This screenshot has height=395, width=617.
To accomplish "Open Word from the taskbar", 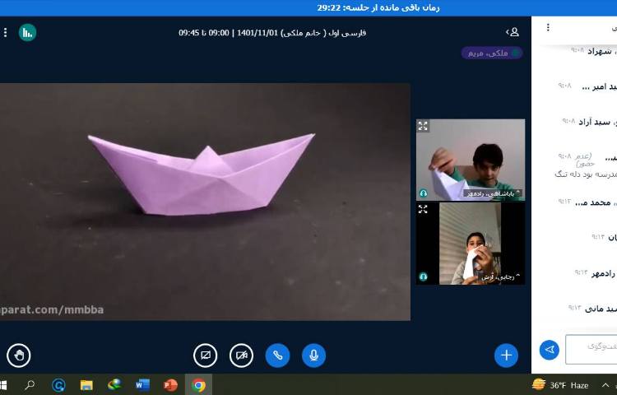I will [142, 384].
